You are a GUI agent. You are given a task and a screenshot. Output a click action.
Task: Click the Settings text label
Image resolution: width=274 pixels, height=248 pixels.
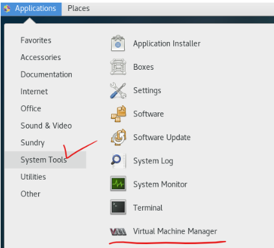(147, 90)
